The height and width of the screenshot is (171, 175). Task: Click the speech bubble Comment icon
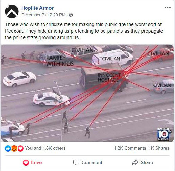[x=76, y=162]
